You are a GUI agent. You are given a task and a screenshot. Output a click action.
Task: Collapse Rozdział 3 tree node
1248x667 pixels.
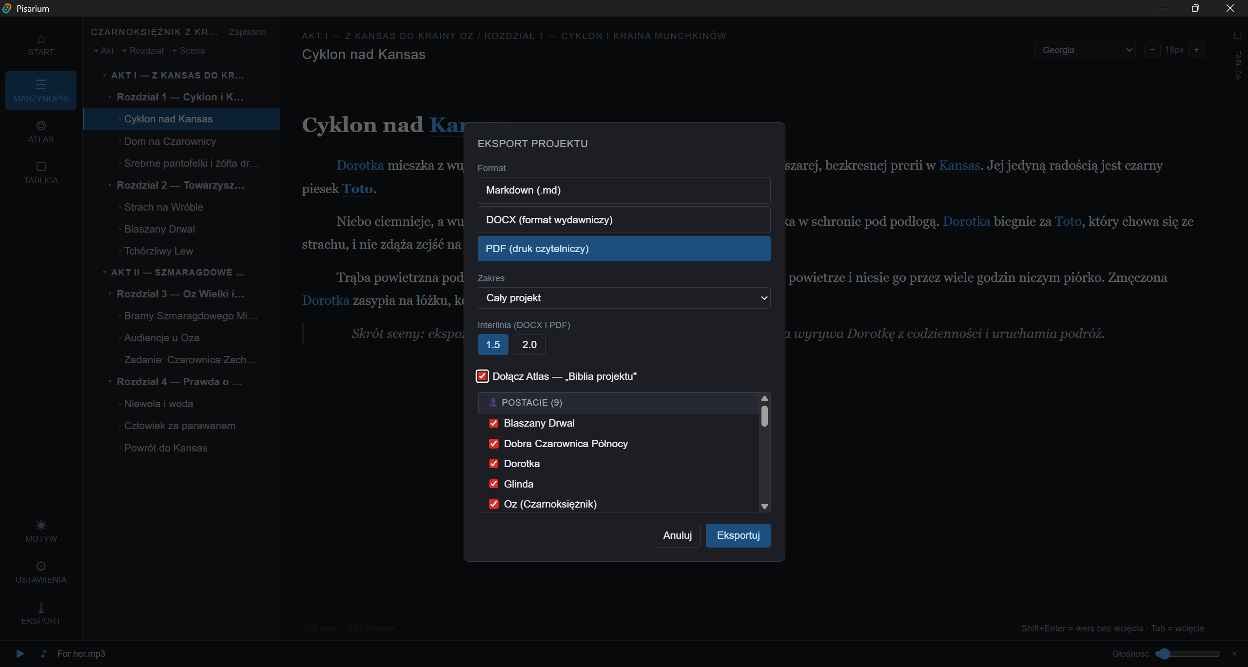tap(110, 294)
